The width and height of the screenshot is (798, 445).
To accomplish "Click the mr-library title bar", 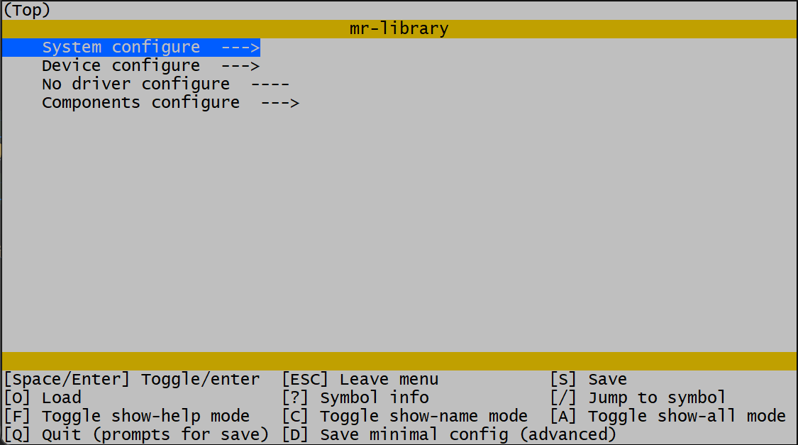I will 399,29.
